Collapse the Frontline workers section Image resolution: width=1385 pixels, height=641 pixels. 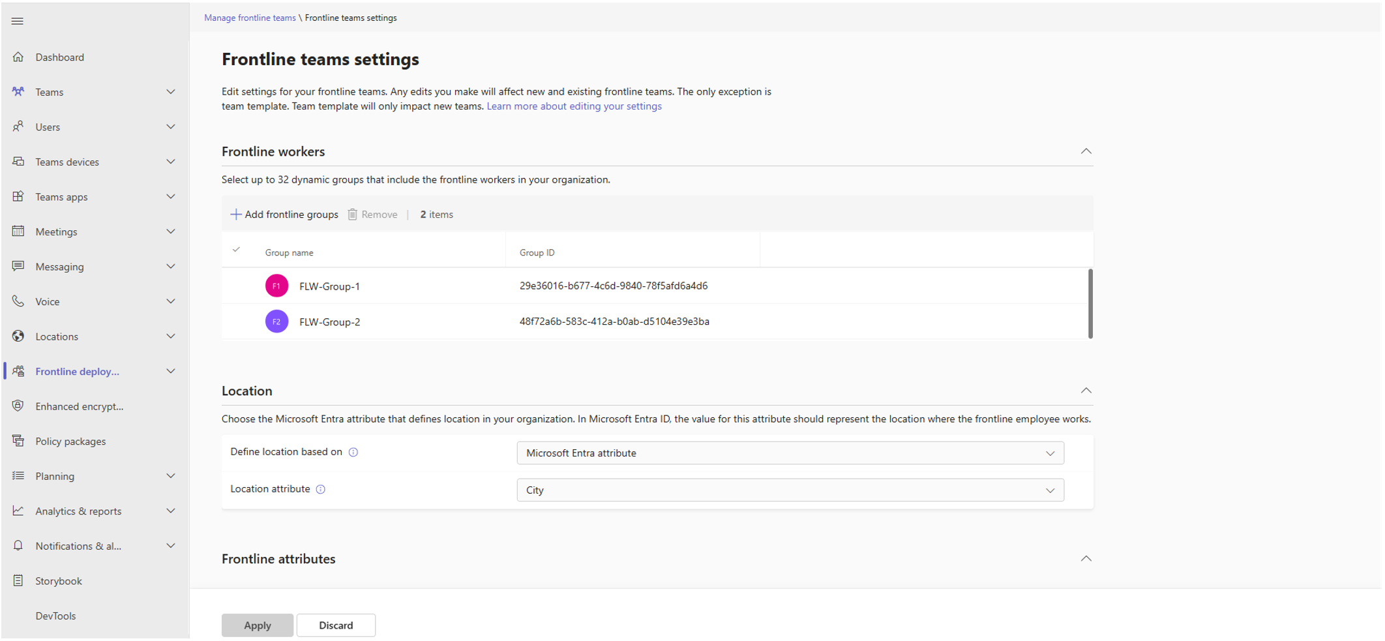[x=1086, y=151]
